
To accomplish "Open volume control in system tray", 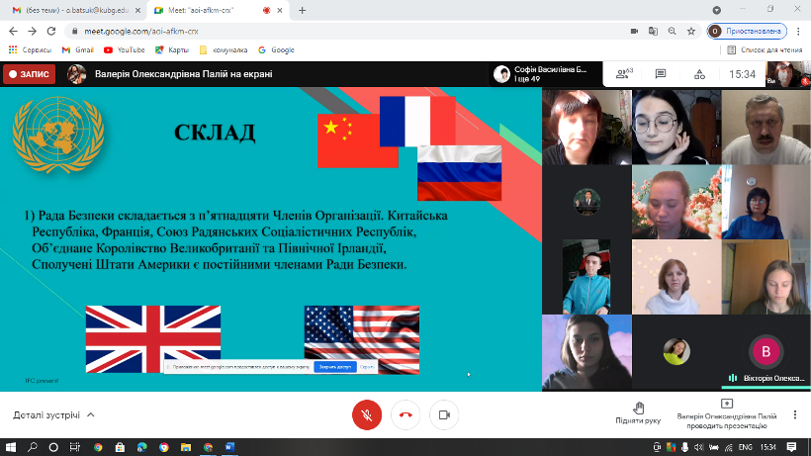I will click(x=699, y=447).
